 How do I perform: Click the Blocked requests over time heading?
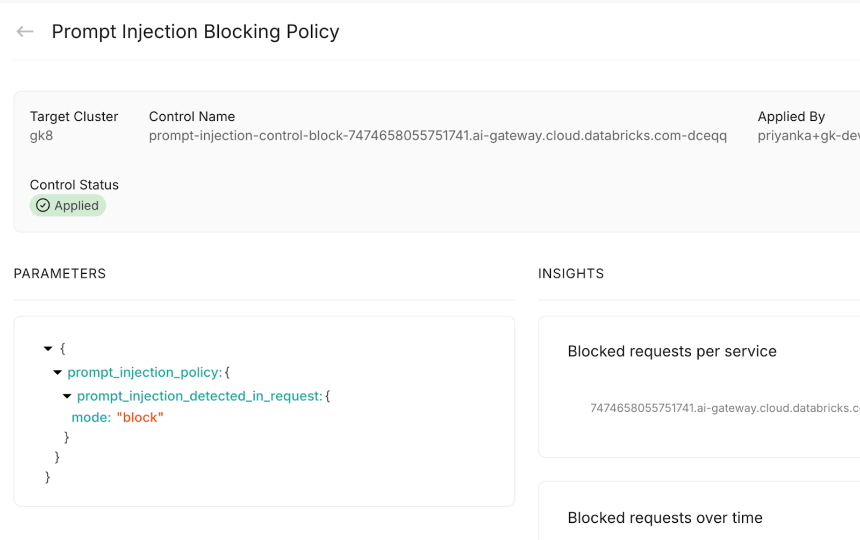[x=665, y=518]
